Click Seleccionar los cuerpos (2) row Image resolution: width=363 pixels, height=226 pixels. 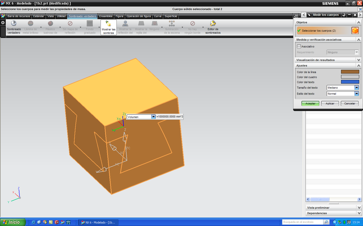click(324, 31)
